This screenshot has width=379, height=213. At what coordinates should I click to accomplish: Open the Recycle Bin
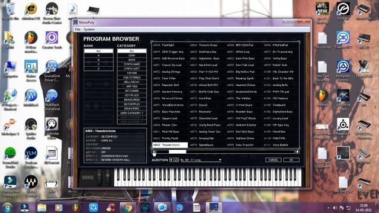pyautogui.click(x=10, y=11)
